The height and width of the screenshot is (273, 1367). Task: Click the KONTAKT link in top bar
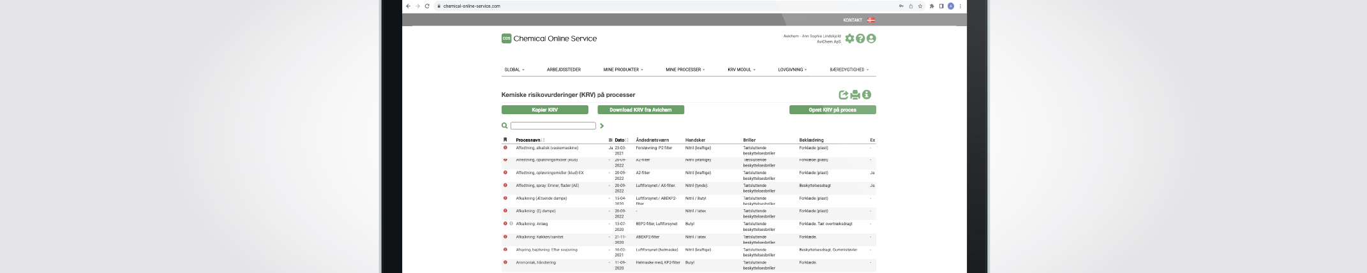point(852,20)
